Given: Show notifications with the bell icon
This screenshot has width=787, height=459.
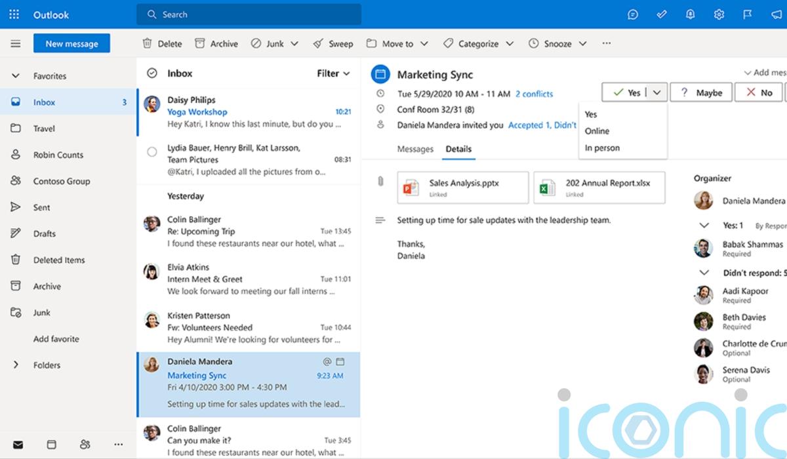Looking at the screenshot, I should click(691, 14).
